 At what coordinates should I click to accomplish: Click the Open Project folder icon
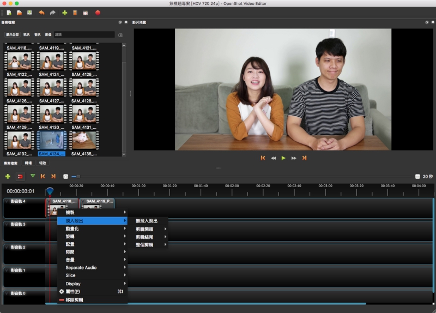(x=19, y=13)
